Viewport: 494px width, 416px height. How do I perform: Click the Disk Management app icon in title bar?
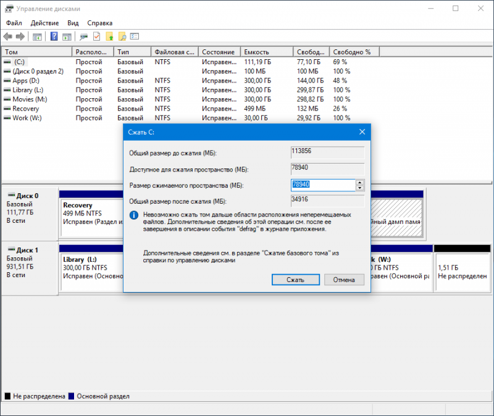click(9, 9)
